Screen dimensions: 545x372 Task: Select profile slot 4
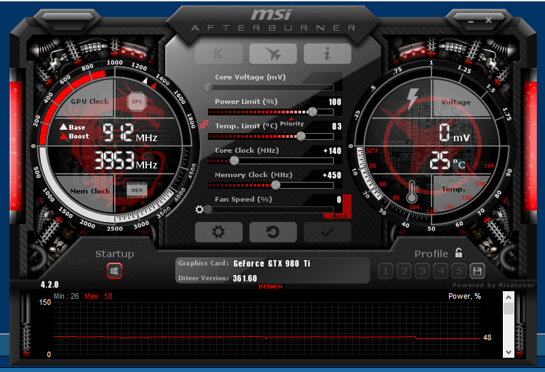441,271
